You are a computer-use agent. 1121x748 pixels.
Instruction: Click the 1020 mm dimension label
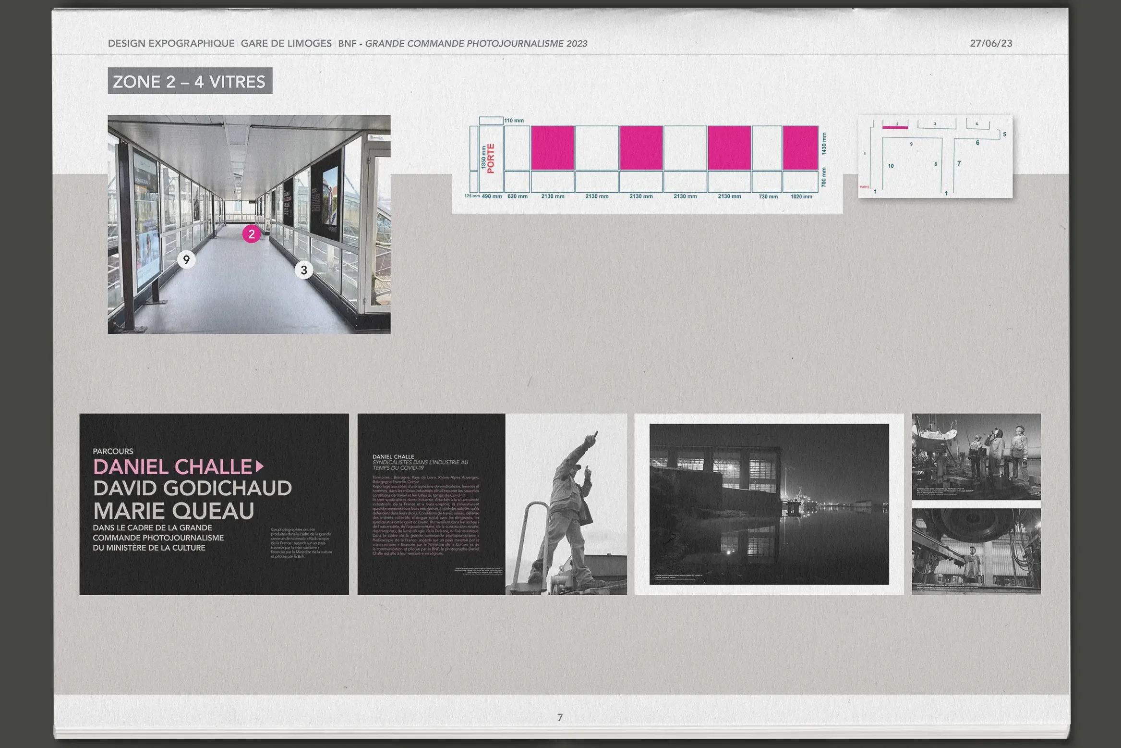(801, 196)
